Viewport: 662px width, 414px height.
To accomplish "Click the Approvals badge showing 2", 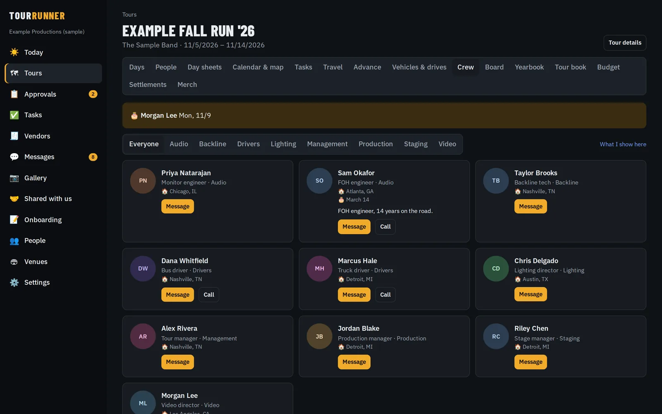I will coord(93,94).
